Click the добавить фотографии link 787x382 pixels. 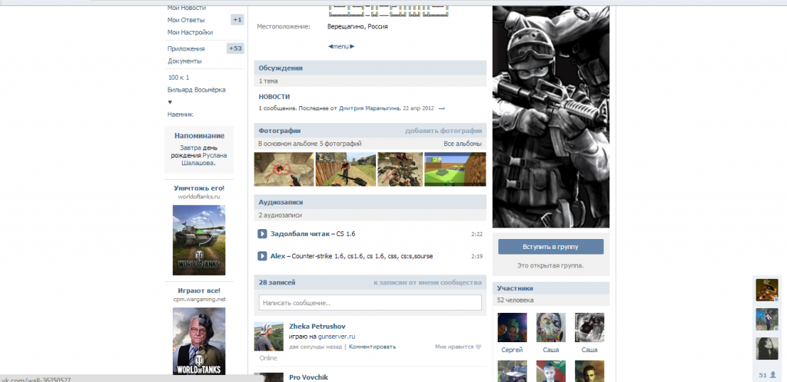pyautogui.click(x=443, y=131)
